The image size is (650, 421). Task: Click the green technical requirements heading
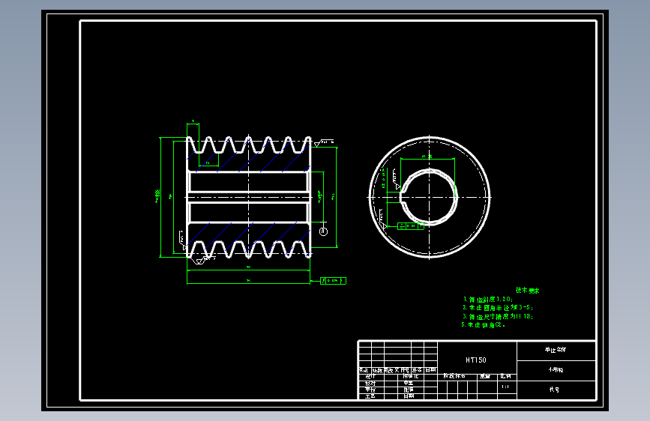point(527,291)
